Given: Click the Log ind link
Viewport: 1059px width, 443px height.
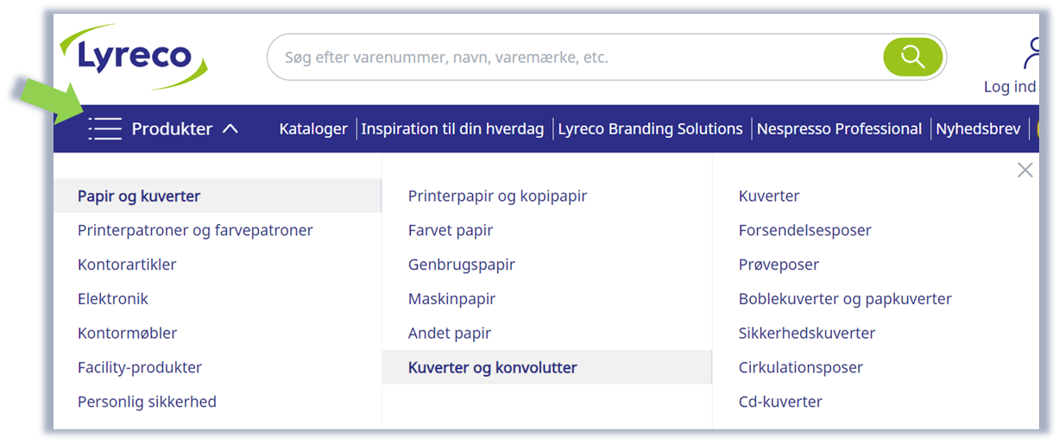Looking at the screenshot, I should tap(1010, 87).
